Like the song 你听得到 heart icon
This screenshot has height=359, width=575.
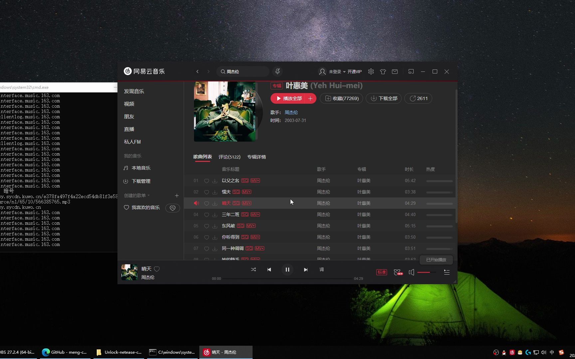[x=207, y=237]
